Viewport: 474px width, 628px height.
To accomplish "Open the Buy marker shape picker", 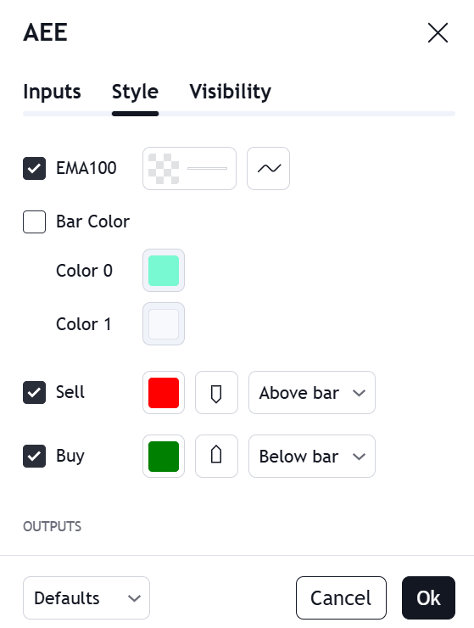I will click(216, 457).
